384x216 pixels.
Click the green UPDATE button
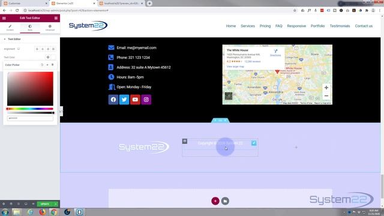pos(45,204)
